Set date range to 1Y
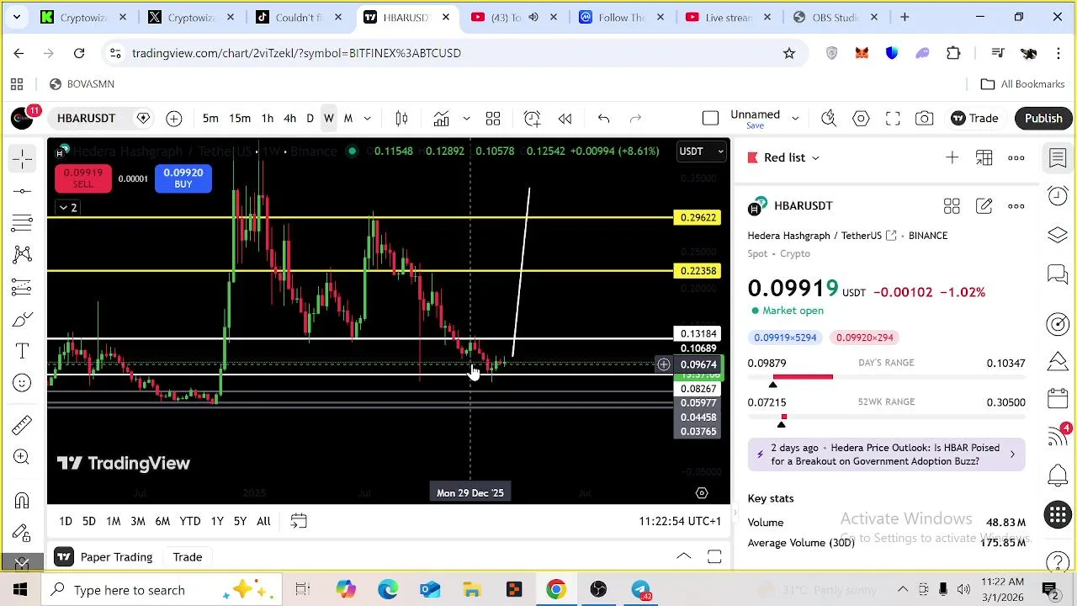 (x=217, y=522)
